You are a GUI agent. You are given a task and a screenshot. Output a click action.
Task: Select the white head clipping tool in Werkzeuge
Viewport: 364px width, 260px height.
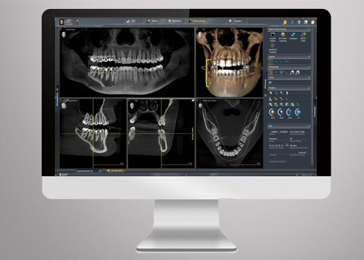(x=293, y=72)
